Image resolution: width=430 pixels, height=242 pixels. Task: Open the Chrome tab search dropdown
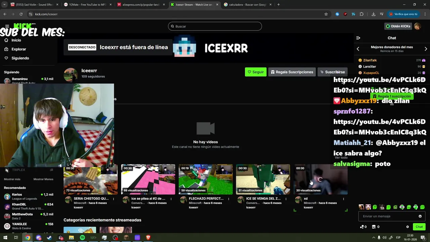(4, 5)
